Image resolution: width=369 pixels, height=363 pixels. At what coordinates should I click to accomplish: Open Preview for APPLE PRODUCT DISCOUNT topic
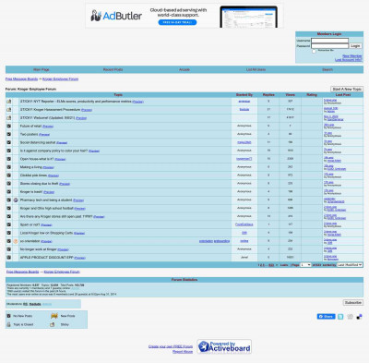pyautogui.click(x=79, y=258)
